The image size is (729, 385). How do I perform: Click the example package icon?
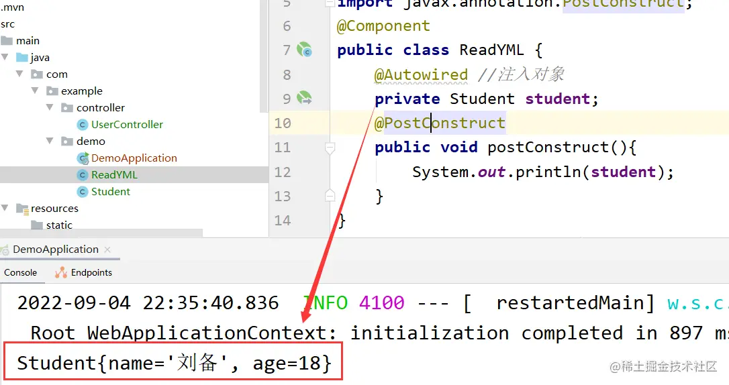tap(52, 91)
